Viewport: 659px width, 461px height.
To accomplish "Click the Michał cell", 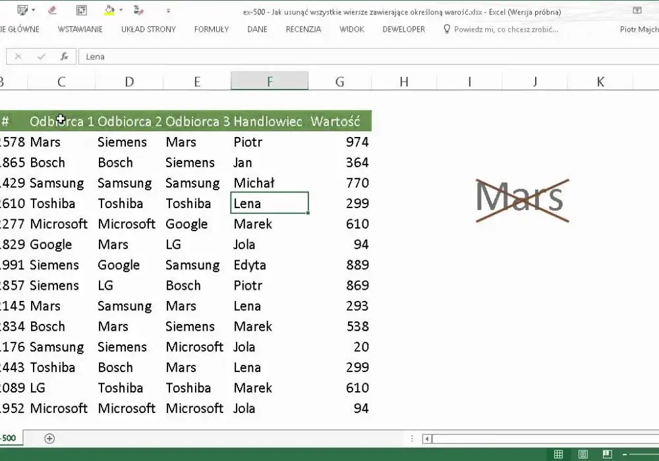I will click(x=270, y=182).
